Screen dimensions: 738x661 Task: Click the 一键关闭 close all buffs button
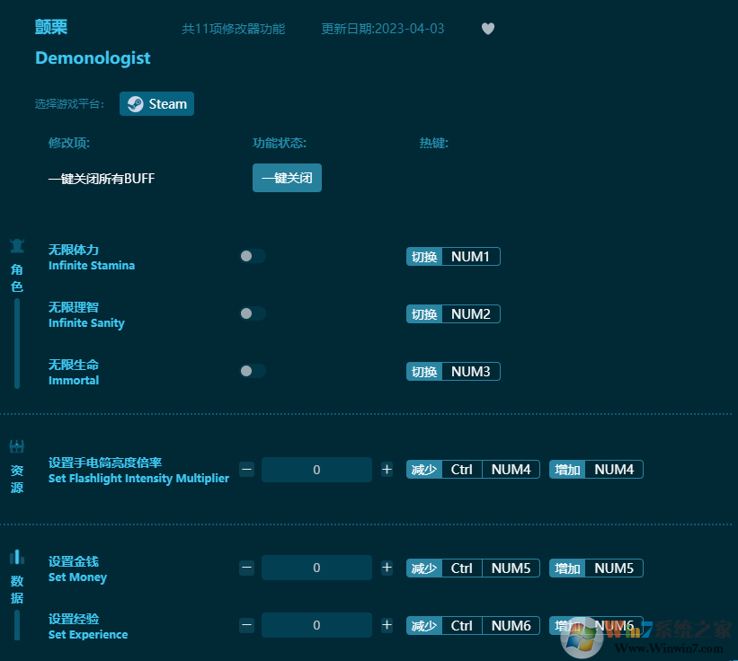[x=287, y=178]
